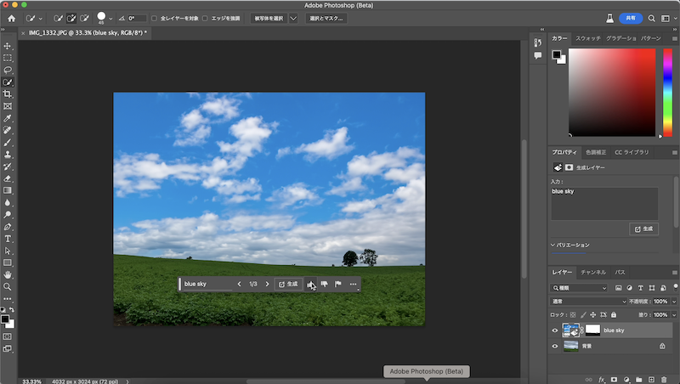This screenshot has height=384, width=680.
Task: Create new layer with plus icon
Action: click(x=651, y=380)
